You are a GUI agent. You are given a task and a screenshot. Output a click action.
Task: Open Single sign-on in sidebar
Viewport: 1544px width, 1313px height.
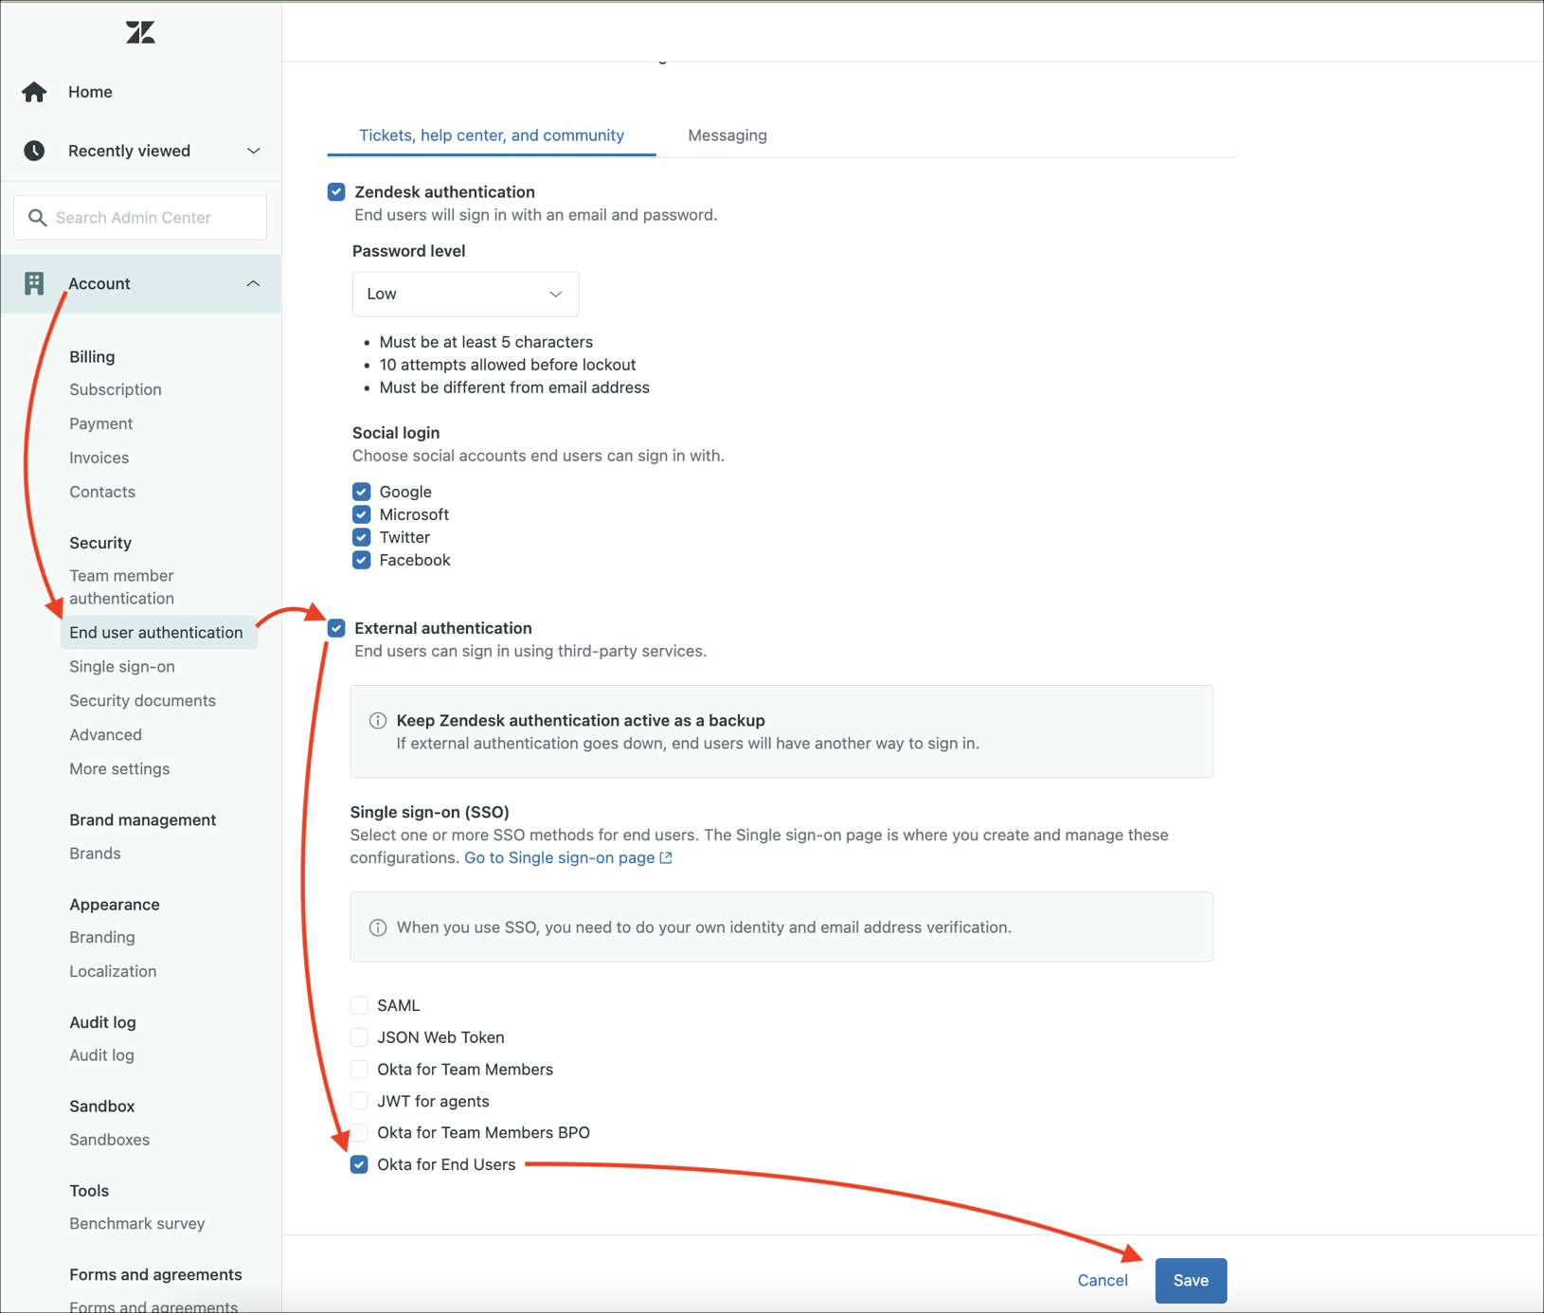pyautogui.click(x=122, y=666)
